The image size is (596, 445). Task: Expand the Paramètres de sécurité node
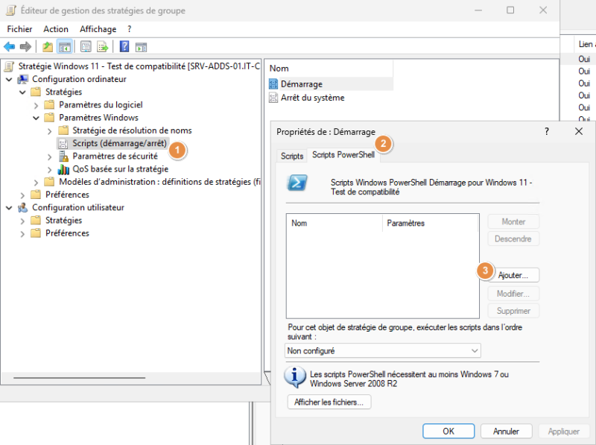click(x=49, y=157)
